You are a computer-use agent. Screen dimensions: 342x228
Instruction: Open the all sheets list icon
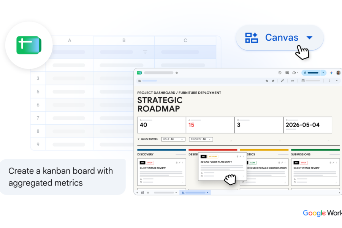pos(148,193)
